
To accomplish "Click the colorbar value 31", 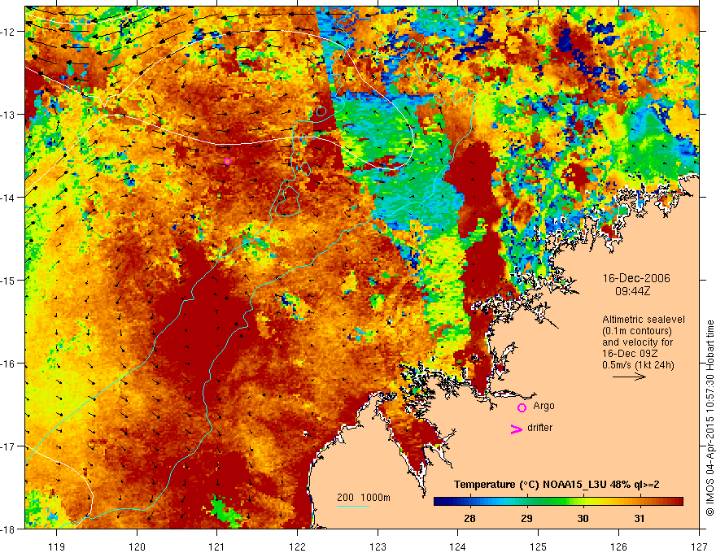I will click(640, 518).
